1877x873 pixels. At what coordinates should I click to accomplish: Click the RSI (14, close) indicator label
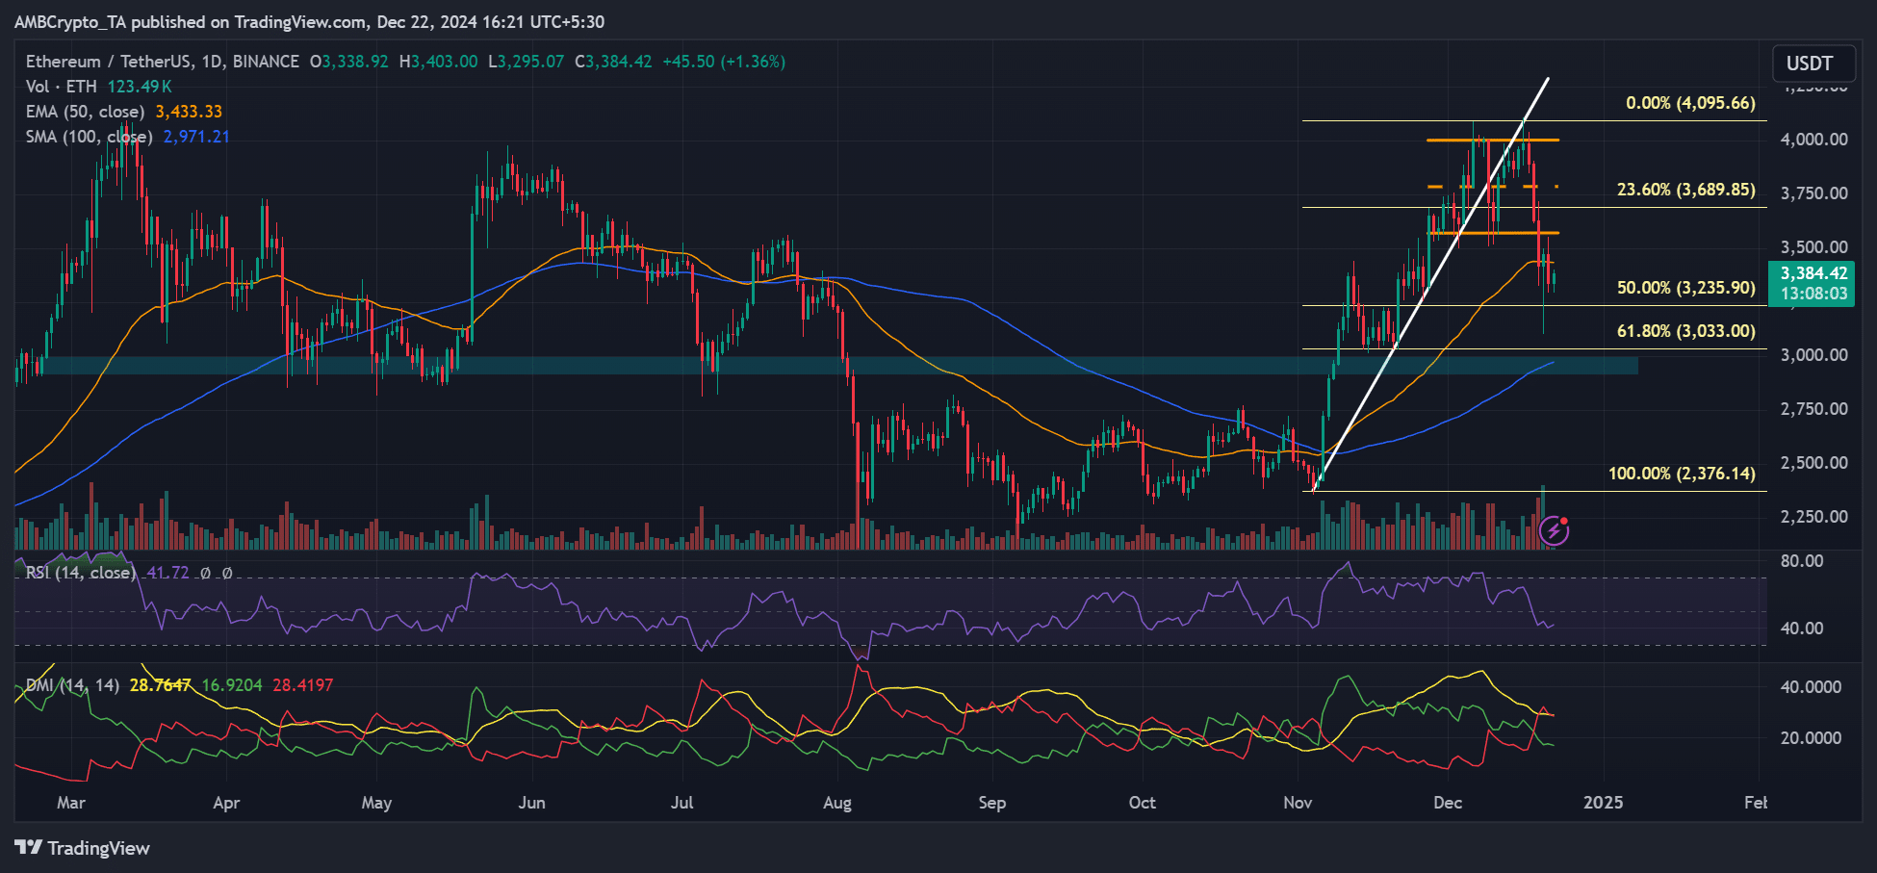[80, 573]
